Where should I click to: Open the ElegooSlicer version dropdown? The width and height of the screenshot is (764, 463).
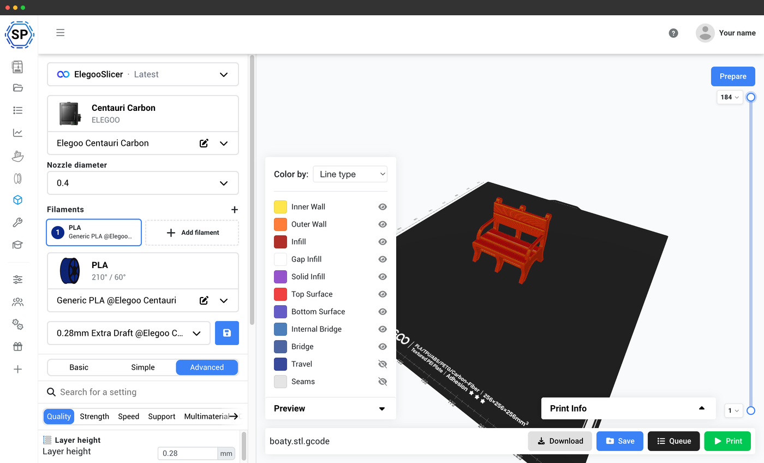click(x=143, y=74)
